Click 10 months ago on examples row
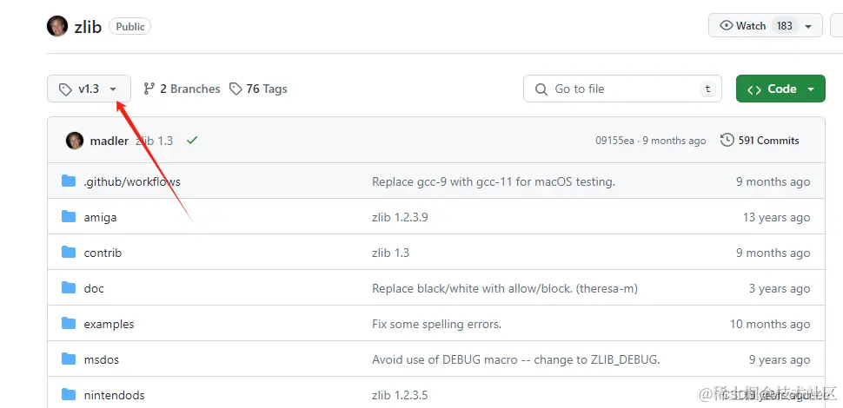This screenshot has height=408, width=843. tap(770, 325)
